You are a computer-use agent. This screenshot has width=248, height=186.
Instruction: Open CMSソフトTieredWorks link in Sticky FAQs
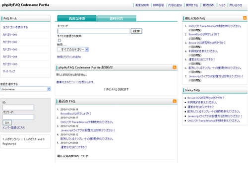(x=214, y=121)
